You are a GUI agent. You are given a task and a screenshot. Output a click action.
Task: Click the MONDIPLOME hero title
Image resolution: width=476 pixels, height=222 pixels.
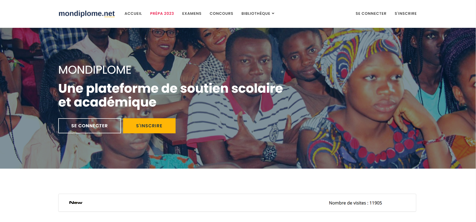pos(95,70)
